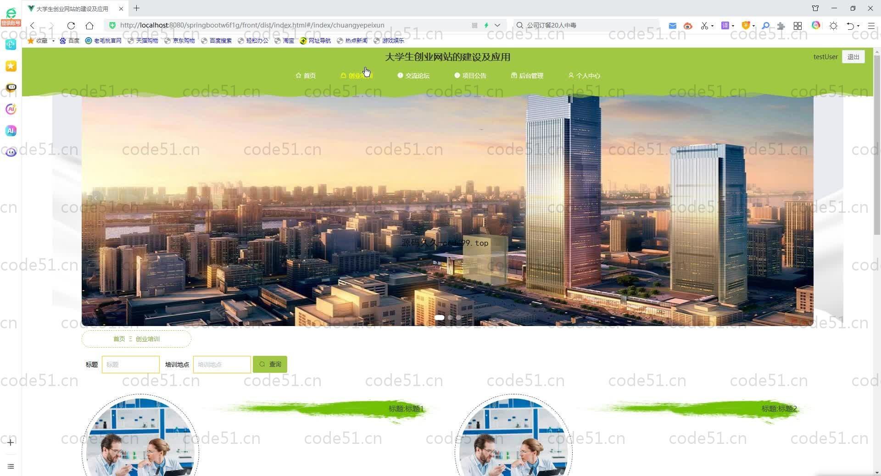Select the 首页 navigation menu item
Viewport: 881px width, 476px height.
(x=306, y=76)
